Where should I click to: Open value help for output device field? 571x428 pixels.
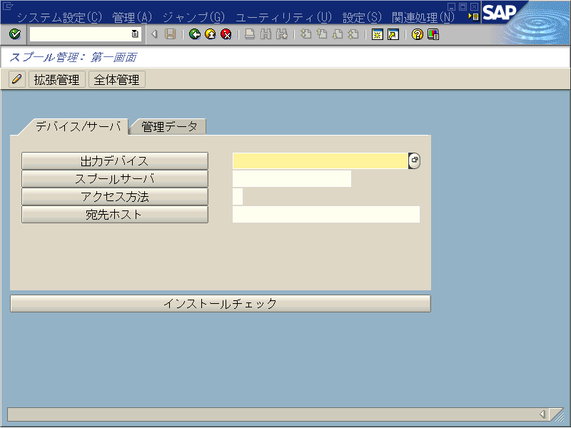[x=415, y=161]
